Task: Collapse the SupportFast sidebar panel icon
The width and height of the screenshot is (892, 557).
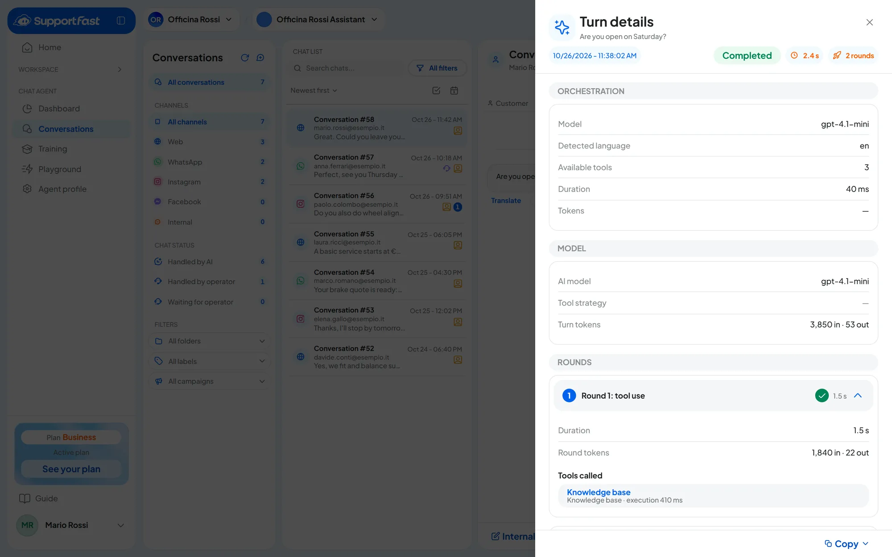Action: point(121,20)
